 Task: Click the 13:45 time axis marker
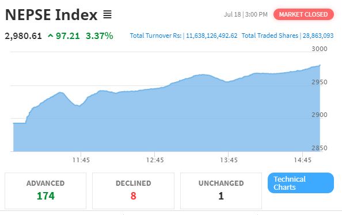[x=229, y=160]
